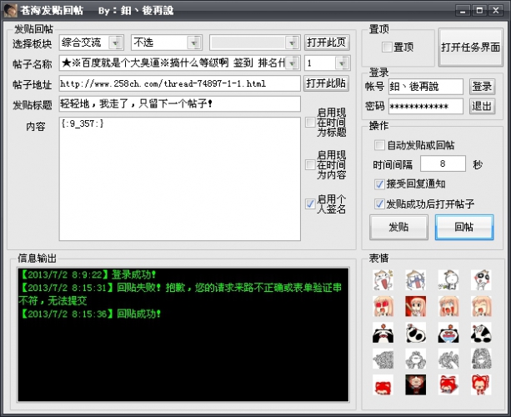The width and height of the screenshot is (511, 417).
Task: Pick the last red fox emoticon in bottom row
Action: click(x=479, y=384)
